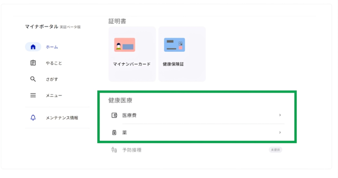Click the 予防接種 vaccination syringe icon

coord(115,150)
